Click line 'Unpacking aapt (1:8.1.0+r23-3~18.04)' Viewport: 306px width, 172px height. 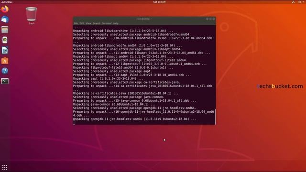[x=108, y=78]
